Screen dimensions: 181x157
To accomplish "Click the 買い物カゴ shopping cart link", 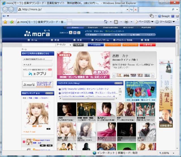I will click(120, 35).
